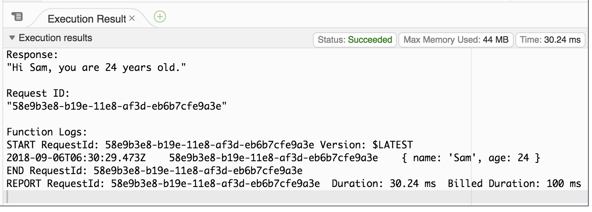This screenshot has width=592, height=212.
Task: Click the Max Memory Used badge
Action: (456, 39)
